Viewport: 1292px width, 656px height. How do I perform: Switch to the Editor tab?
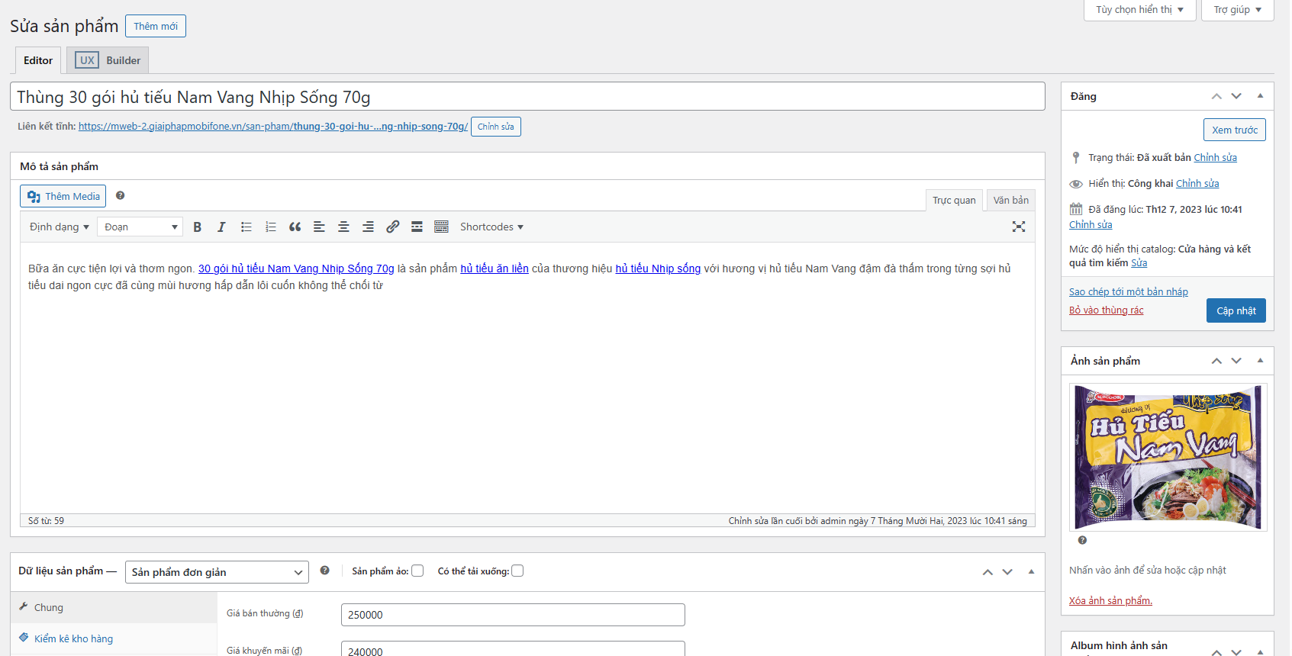pos(38,60)
